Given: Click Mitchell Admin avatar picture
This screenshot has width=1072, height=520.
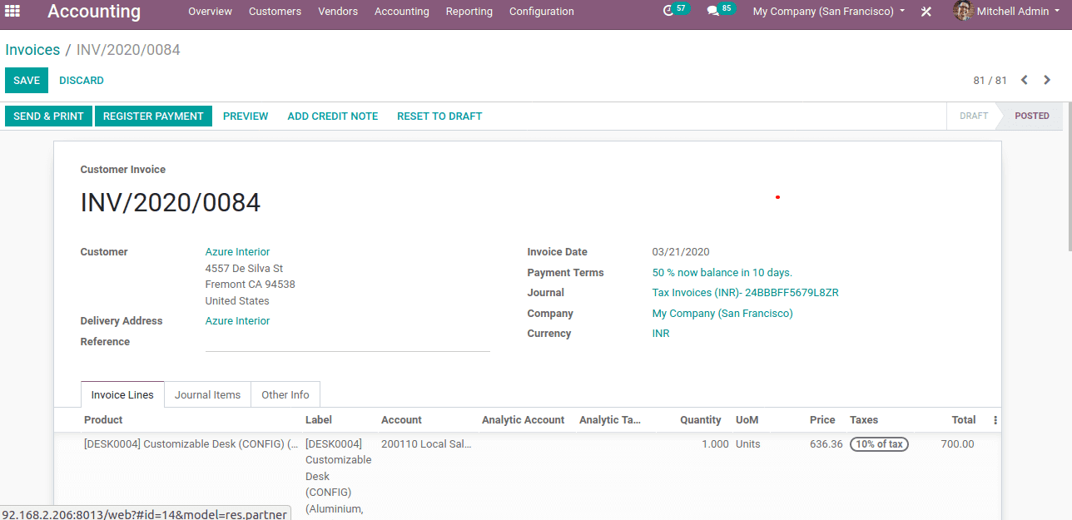Looking at the screenshot, I should pos(964,11).
